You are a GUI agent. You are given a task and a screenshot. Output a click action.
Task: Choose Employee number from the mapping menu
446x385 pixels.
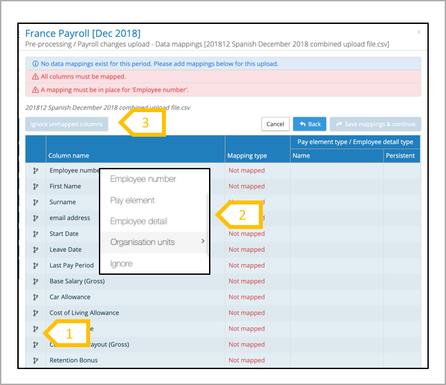tap(143, 179)
